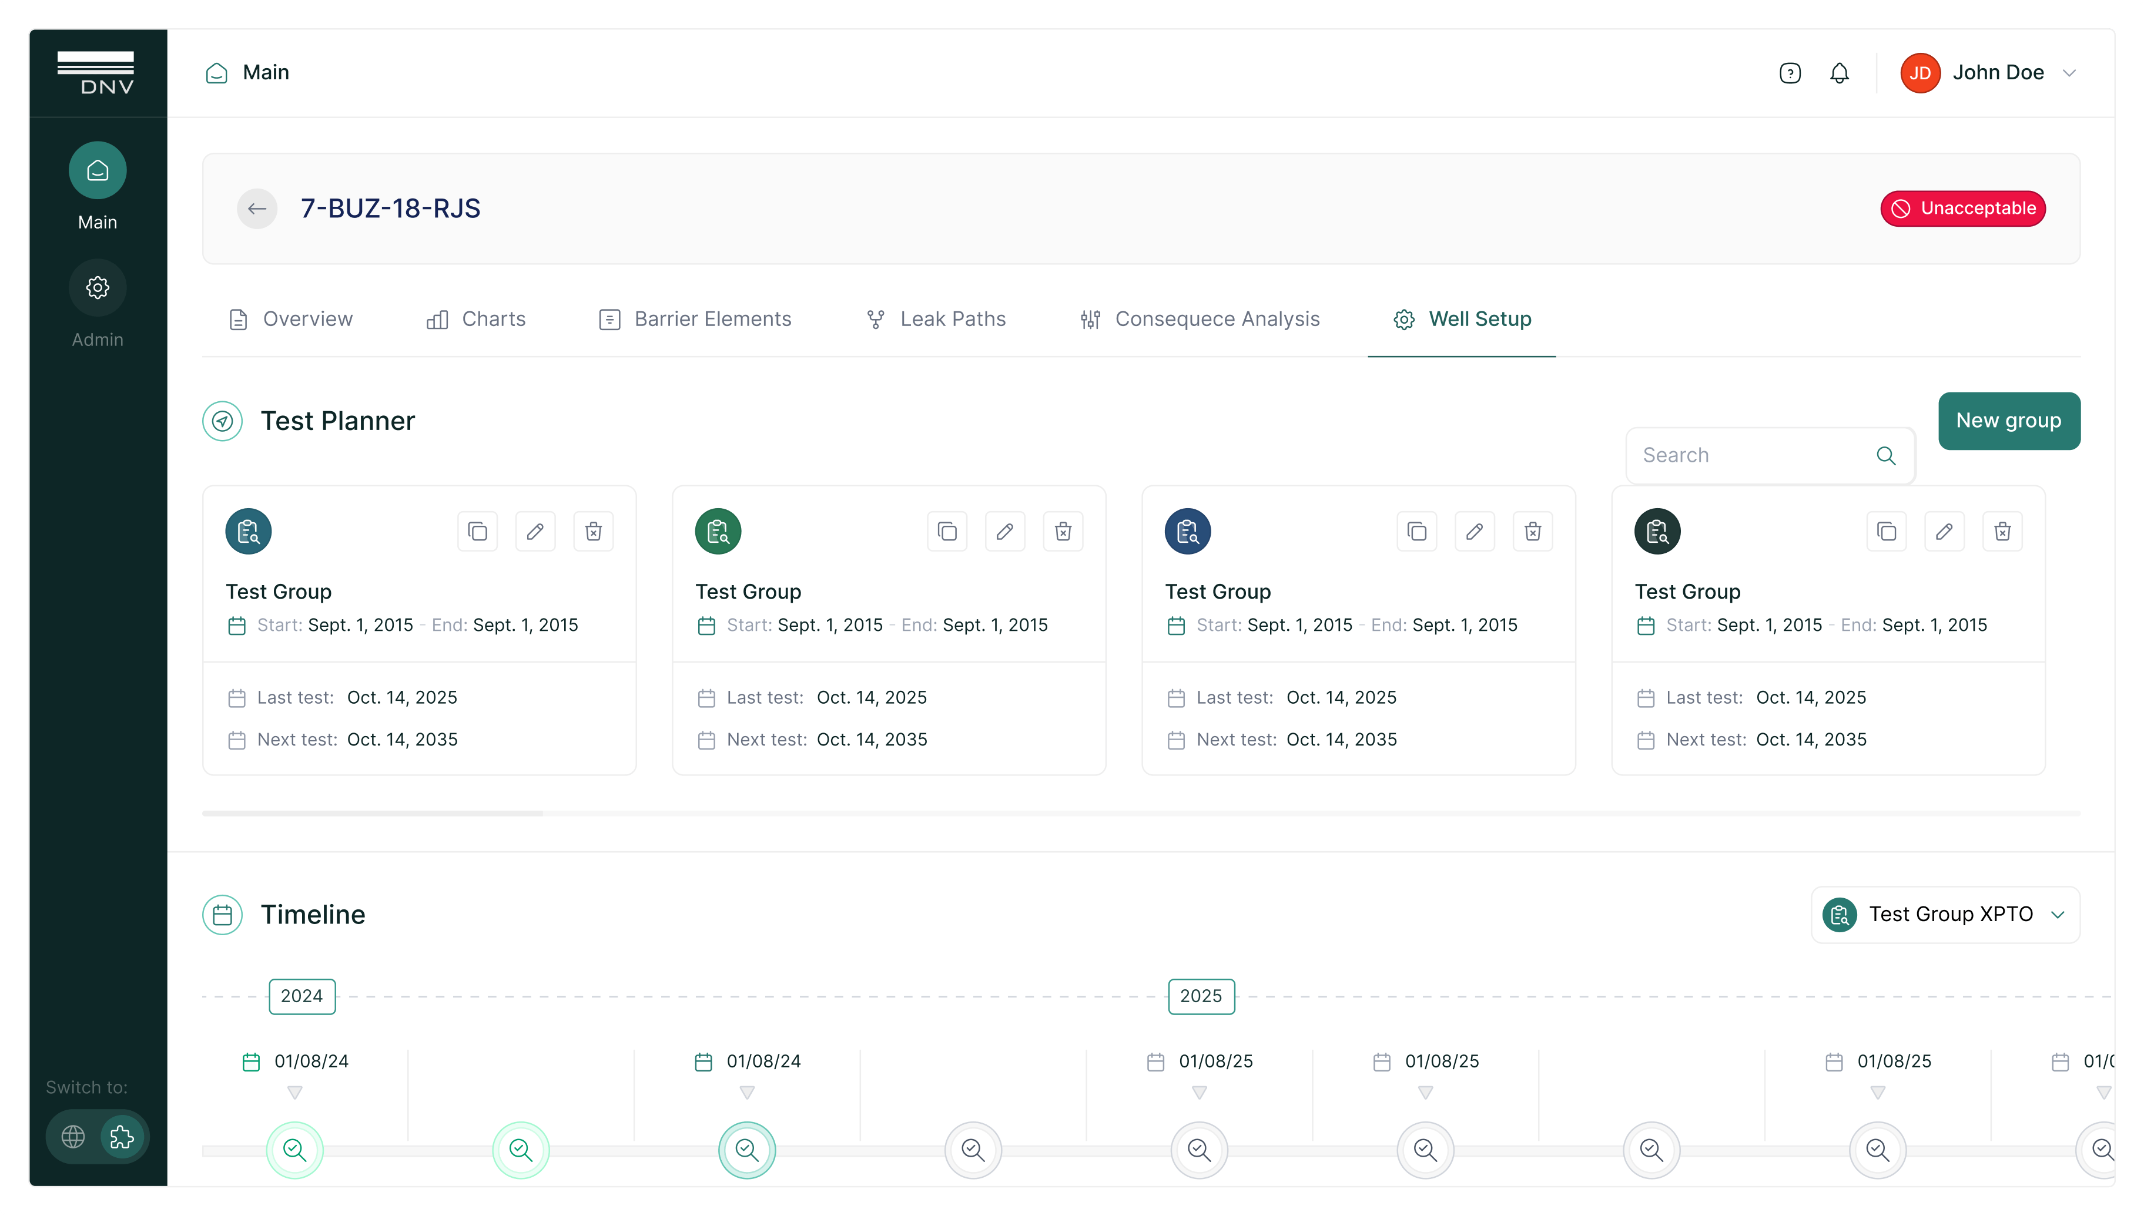The height and width of the screenshot is (1216, 2144).
Task: Switch to the Charts tab
Action: tap(476, 319)
